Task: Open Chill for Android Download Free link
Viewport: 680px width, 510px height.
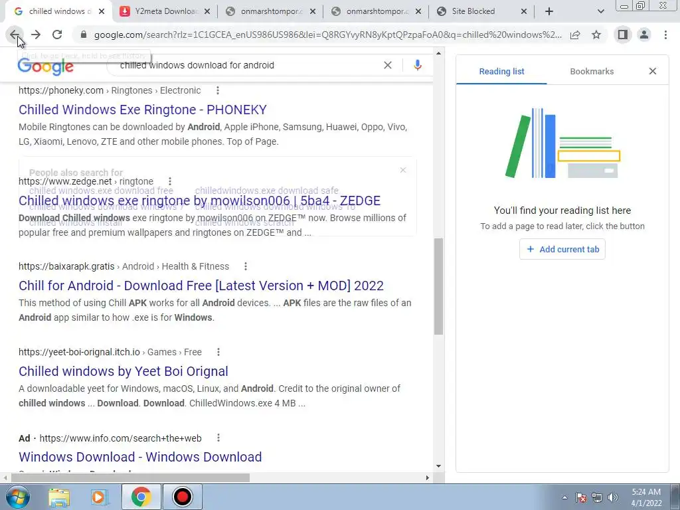Action: (x=201, y=286)
